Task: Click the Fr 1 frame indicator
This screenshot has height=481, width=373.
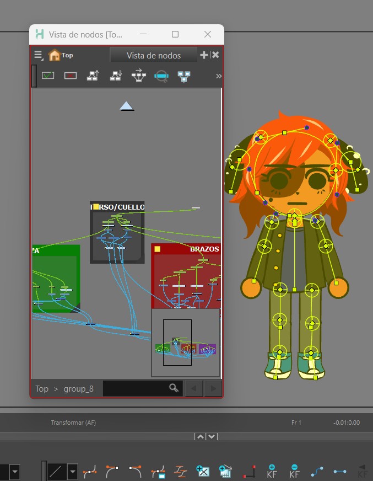Action: [x=296, y=423]
